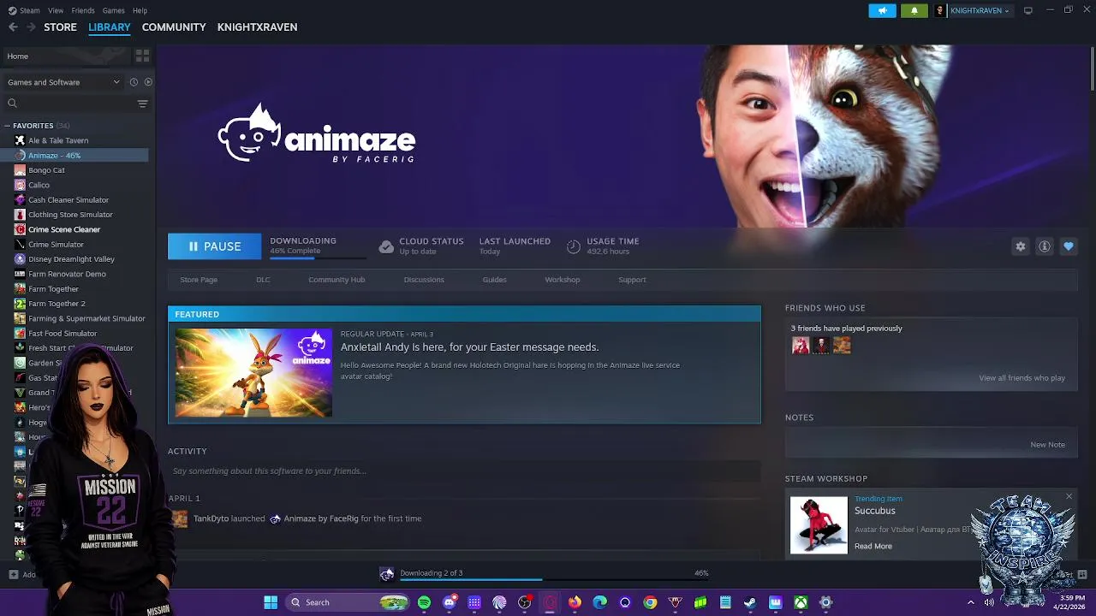Open Discord from taskbar
Screen dimensions: 1096x616
(x=450, y=602)
